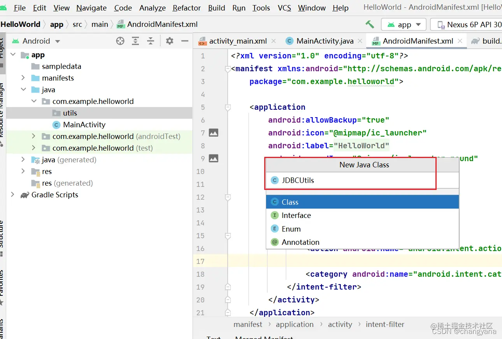The width and height of the screenshot is (502, 339).
Task: Open the Analyze menu
Action: pyautogui.click(x=153, y=8)
